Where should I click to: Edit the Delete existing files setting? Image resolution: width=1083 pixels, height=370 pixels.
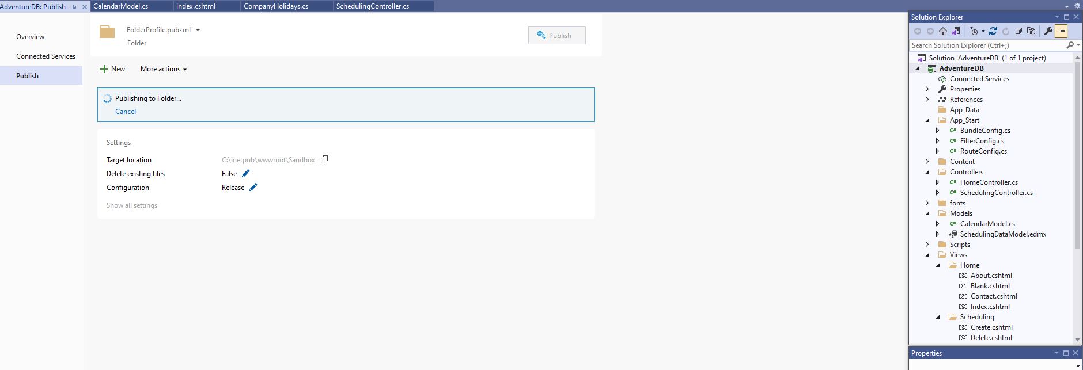click(x=246, y=173)
